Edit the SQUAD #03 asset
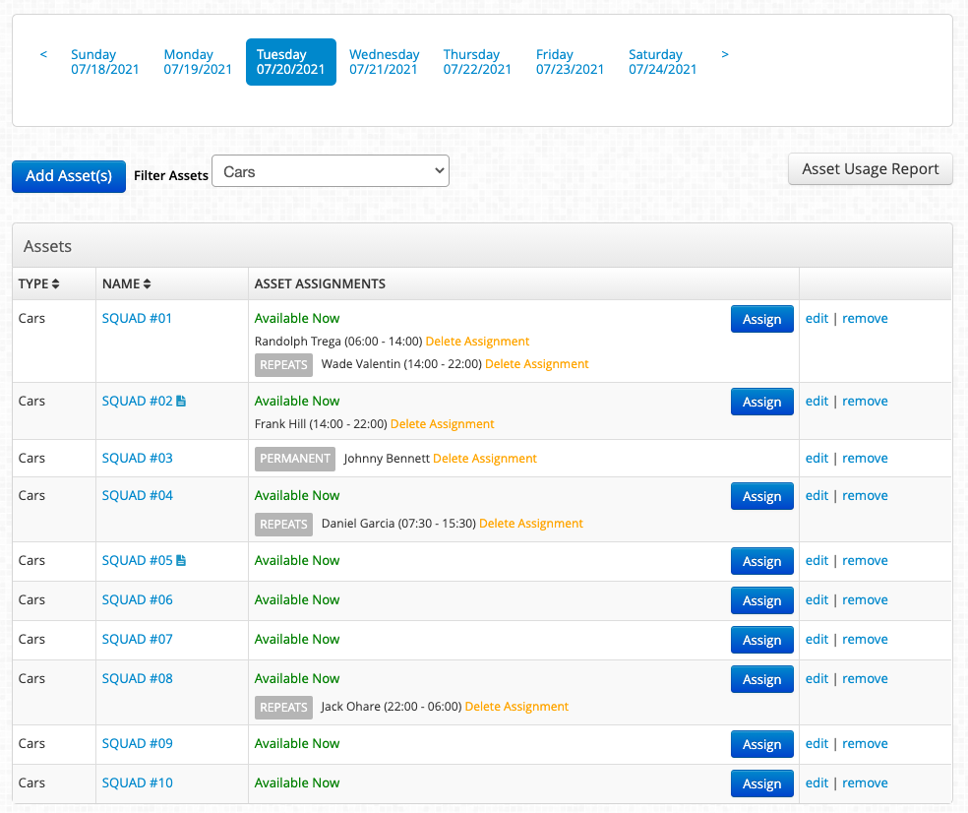 (x=817, y=459)
